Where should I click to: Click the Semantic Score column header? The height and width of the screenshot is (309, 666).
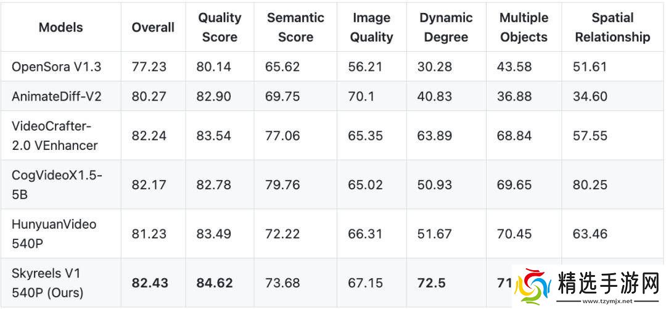point(295,27)
